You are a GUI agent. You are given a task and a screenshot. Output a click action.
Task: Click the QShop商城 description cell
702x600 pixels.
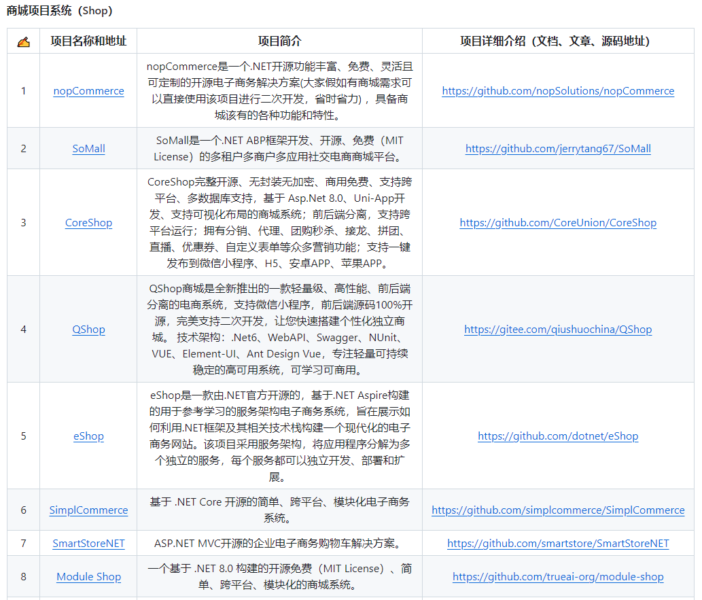280,329
